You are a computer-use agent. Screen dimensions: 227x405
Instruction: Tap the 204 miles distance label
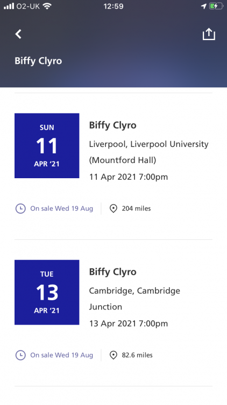coord(137,208)
